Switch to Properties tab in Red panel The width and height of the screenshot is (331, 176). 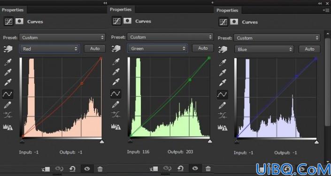[x=13, y=10]
